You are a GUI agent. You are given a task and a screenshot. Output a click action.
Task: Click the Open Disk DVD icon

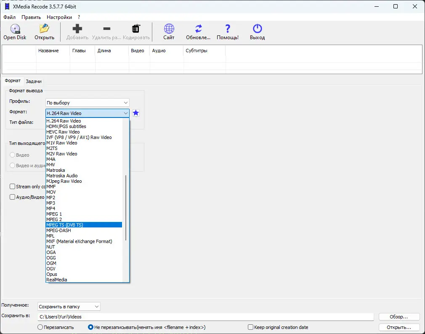point(15,29)
